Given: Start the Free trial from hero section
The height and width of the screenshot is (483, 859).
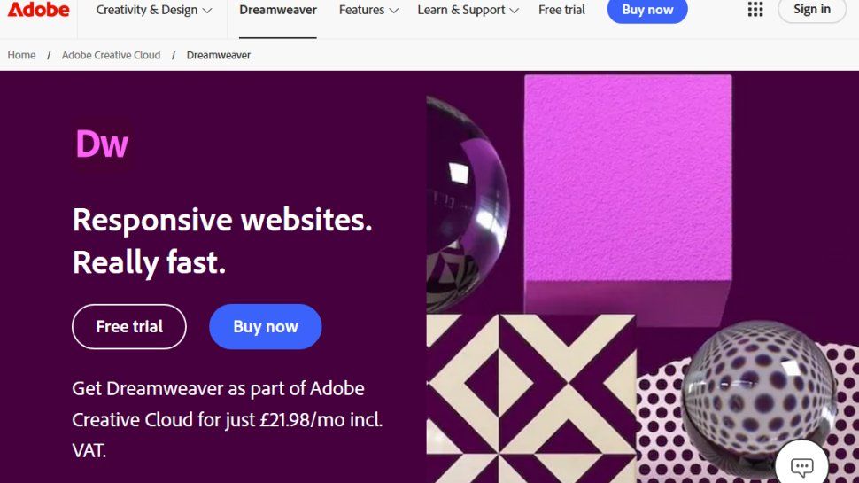Looking at the screenshot, I should (x=129, y=327).
